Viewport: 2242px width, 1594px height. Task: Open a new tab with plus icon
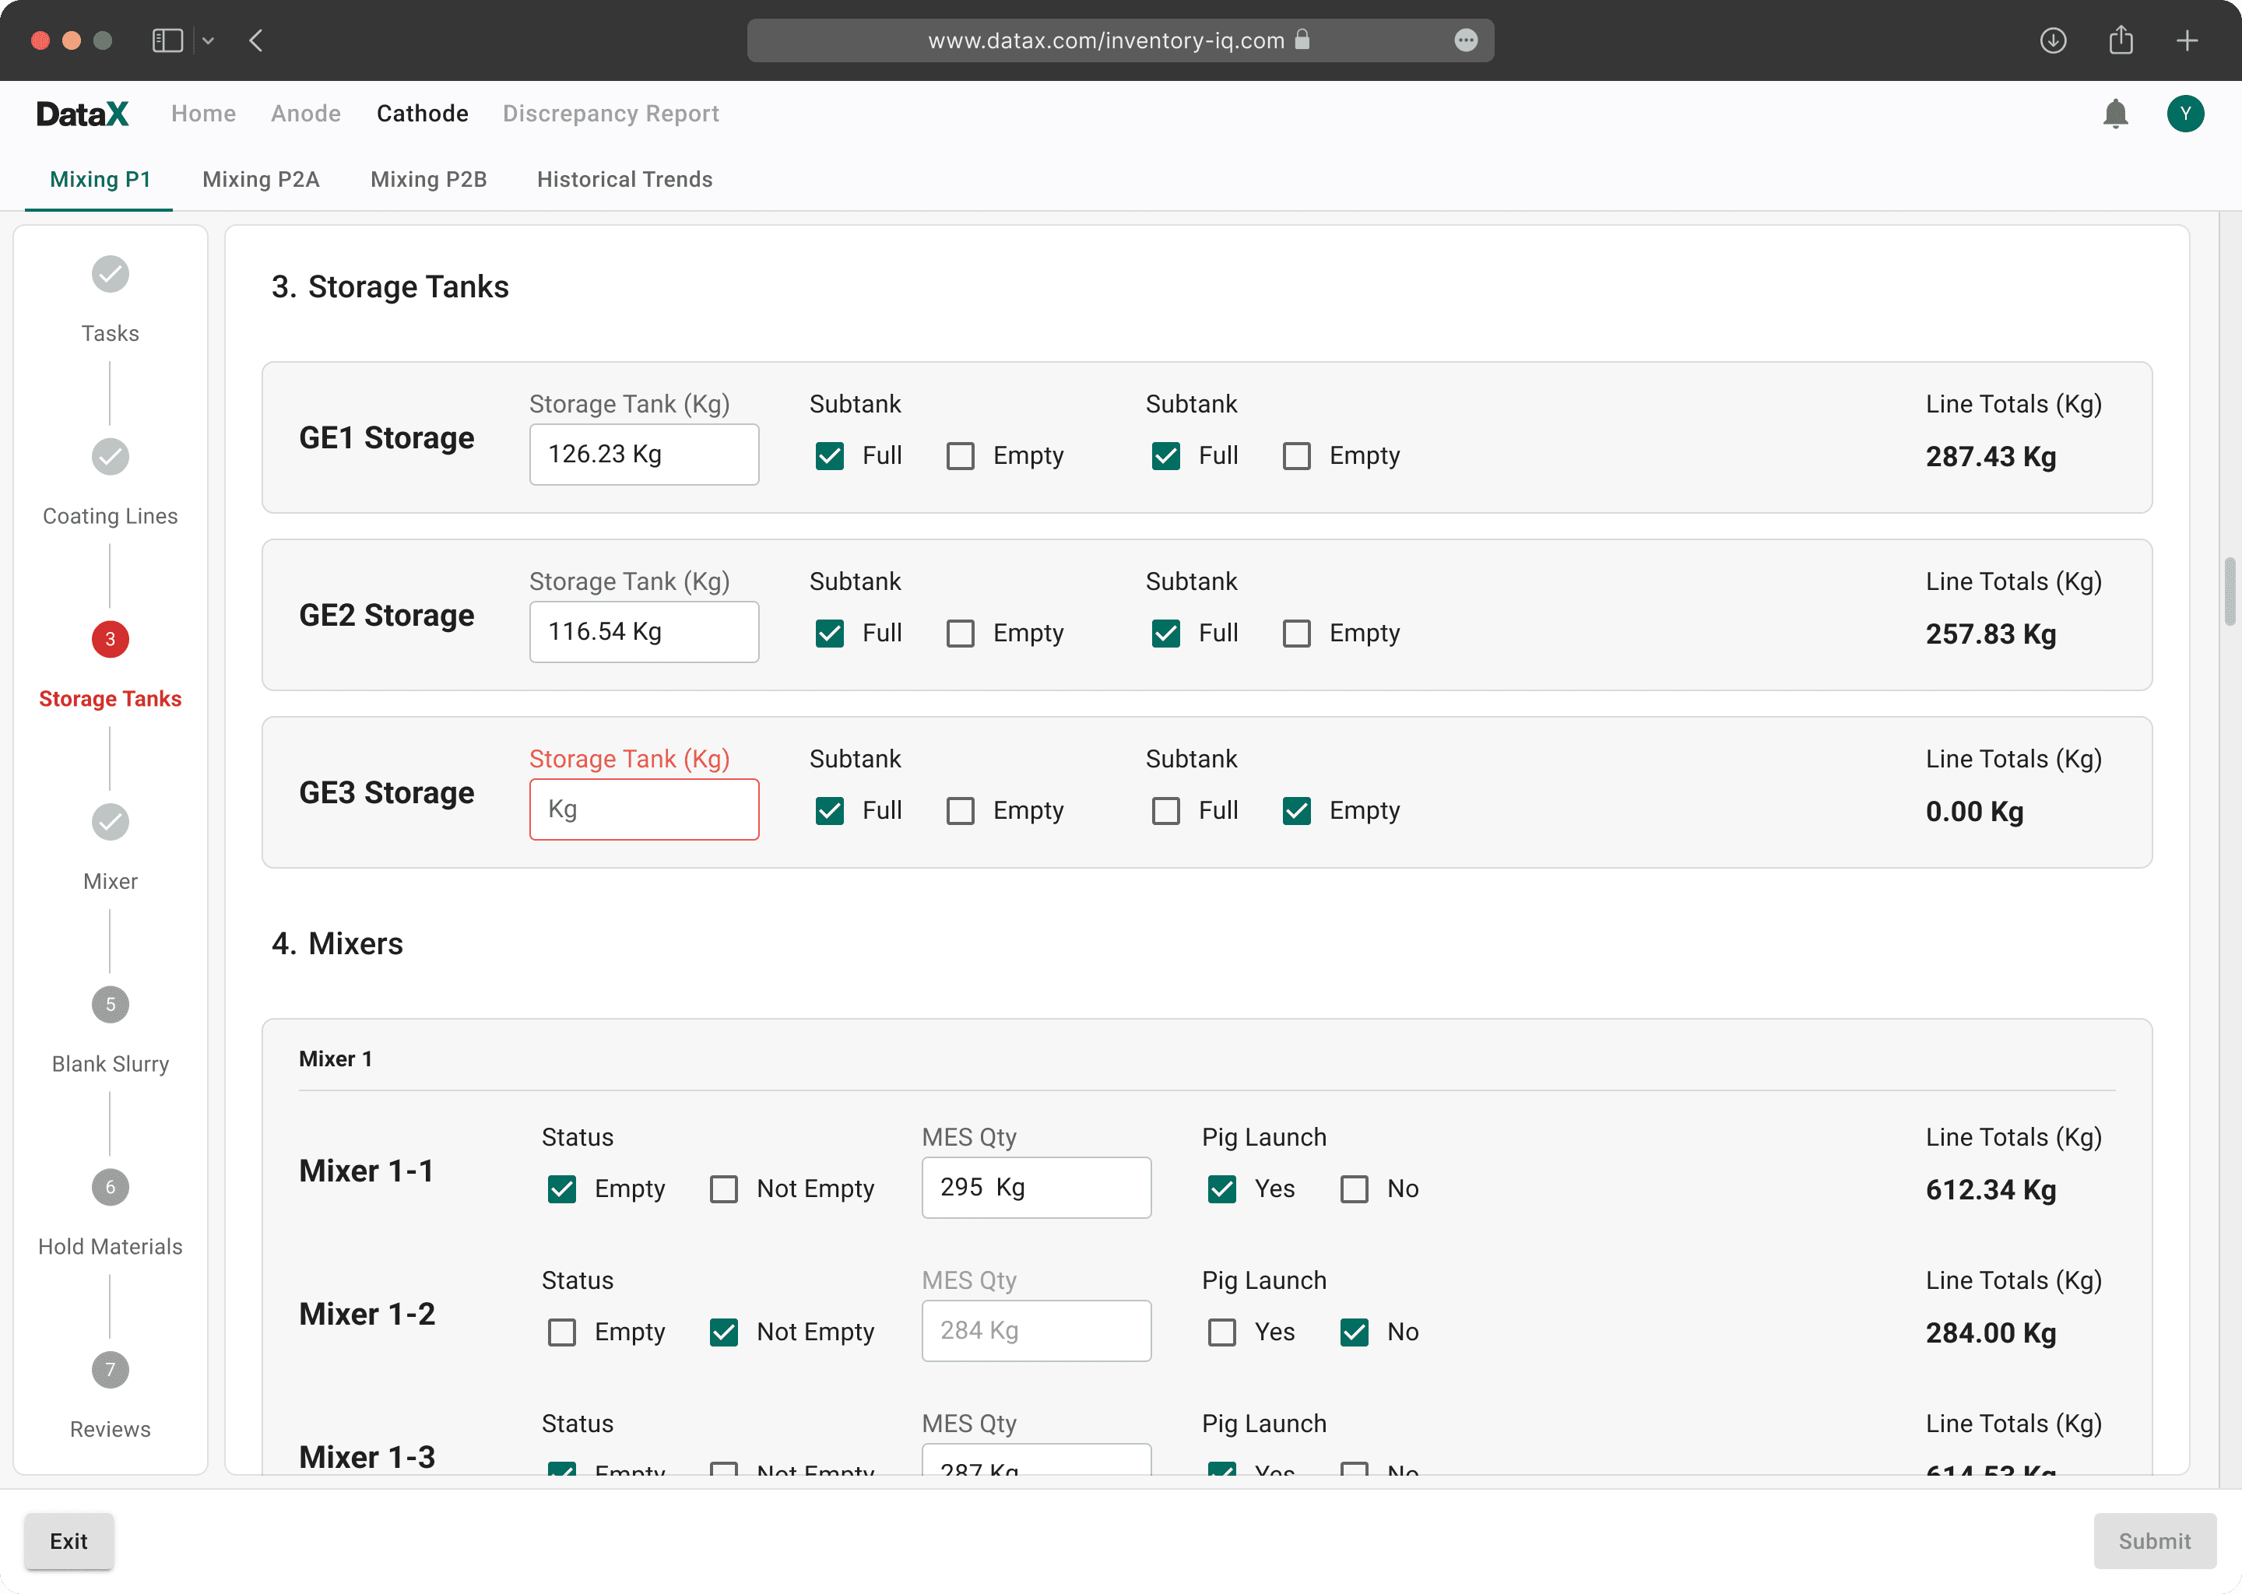[2187, 40]
